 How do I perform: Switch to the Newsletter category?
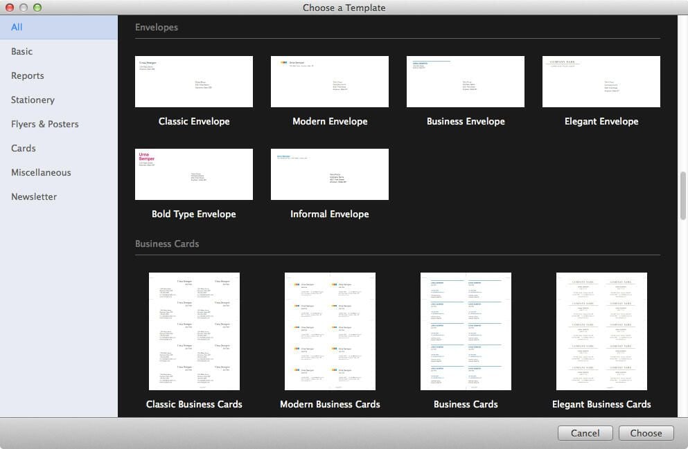[59, 196]
